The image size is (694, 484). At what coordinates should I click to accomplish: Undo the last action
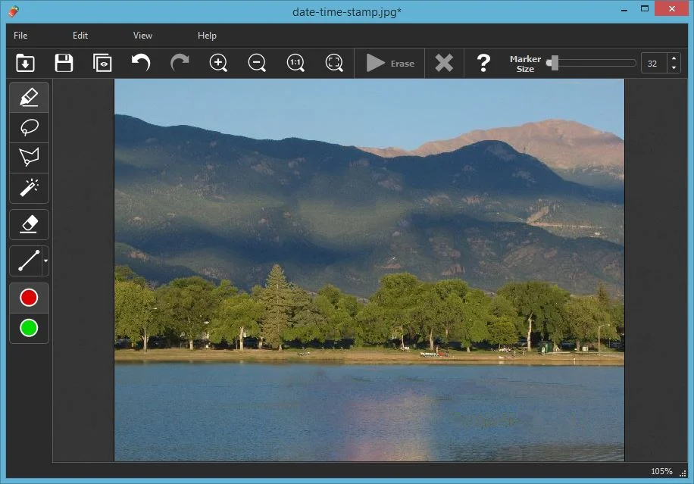pyautogui.click(x=141, y=63)
